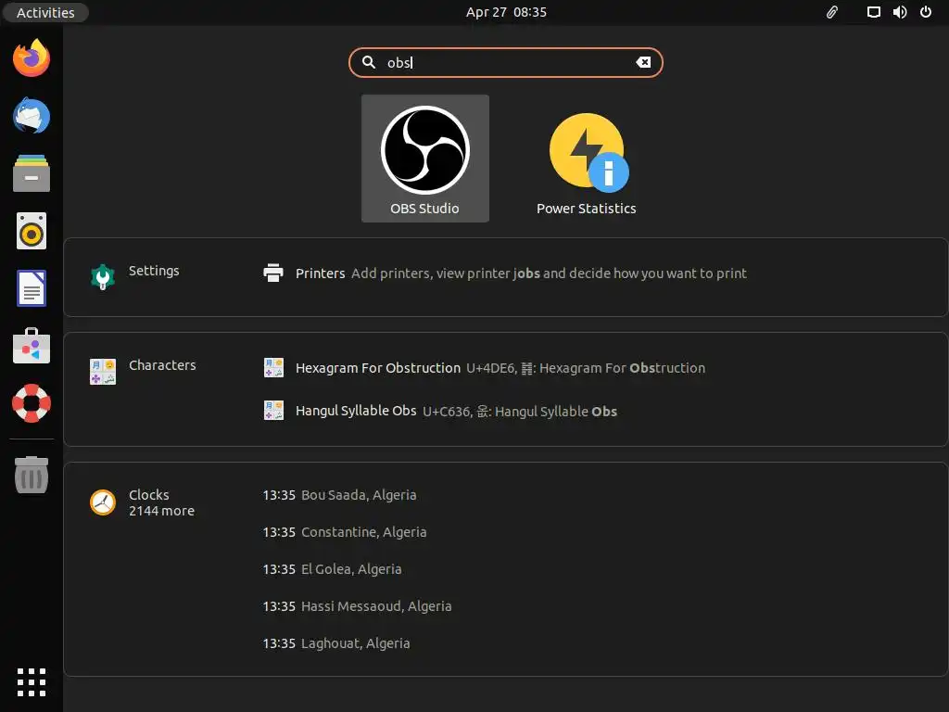The height and width of the screenshot is (712, 949).
Task: Select Hexagram For Obstruction character result
Action: (485, 367)
